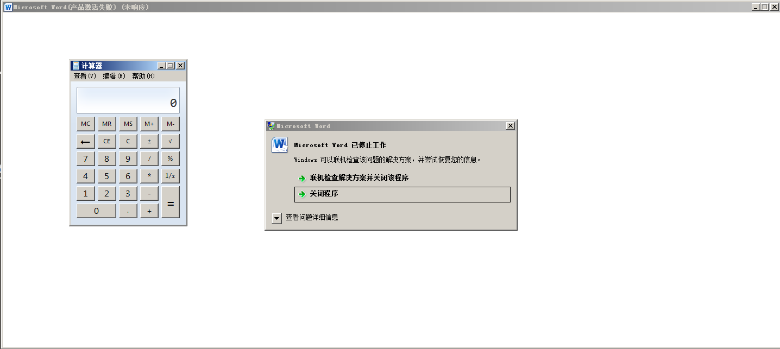
Task: Click the CE clear entry key
Action: [x=107, y=141]
